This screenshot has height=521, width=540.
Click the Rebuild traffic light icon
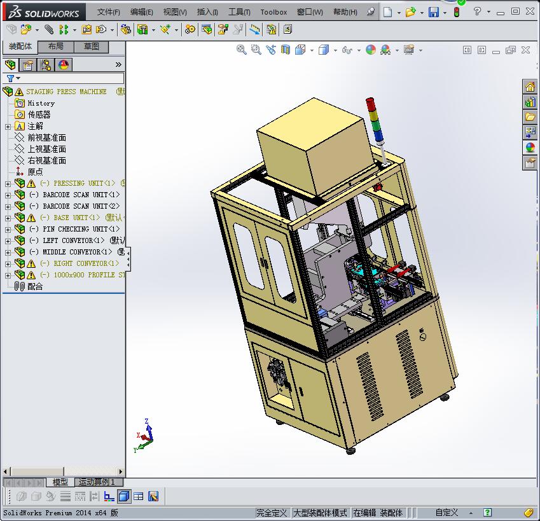click(457, 12)
